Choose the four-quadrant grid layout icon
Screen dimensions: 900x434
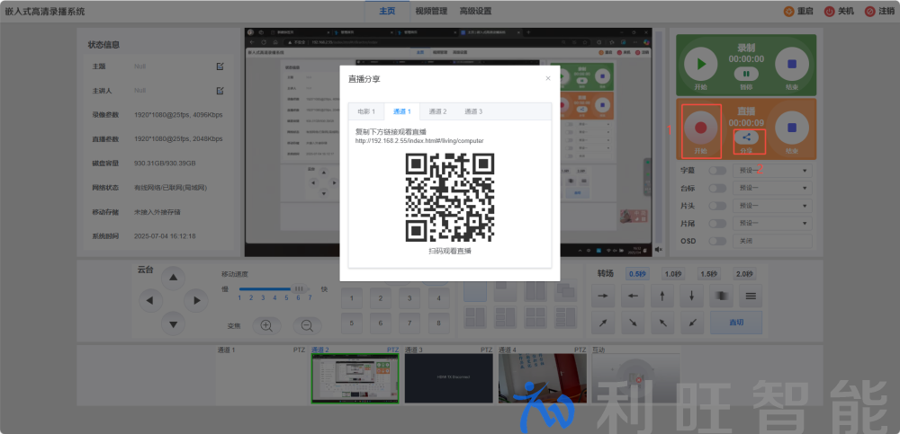(x=535, y=317)
